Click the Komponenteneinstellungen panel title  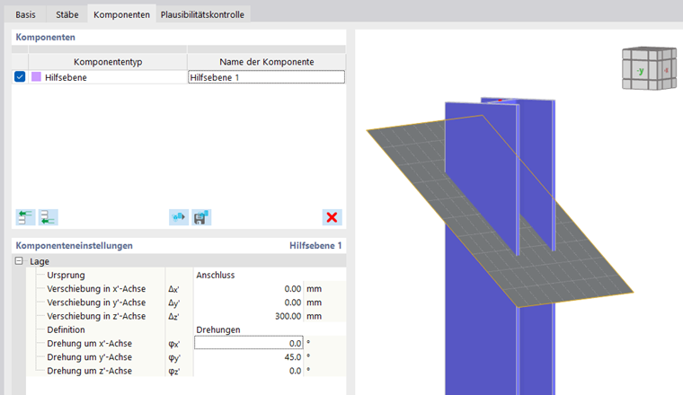pos(74,245)
